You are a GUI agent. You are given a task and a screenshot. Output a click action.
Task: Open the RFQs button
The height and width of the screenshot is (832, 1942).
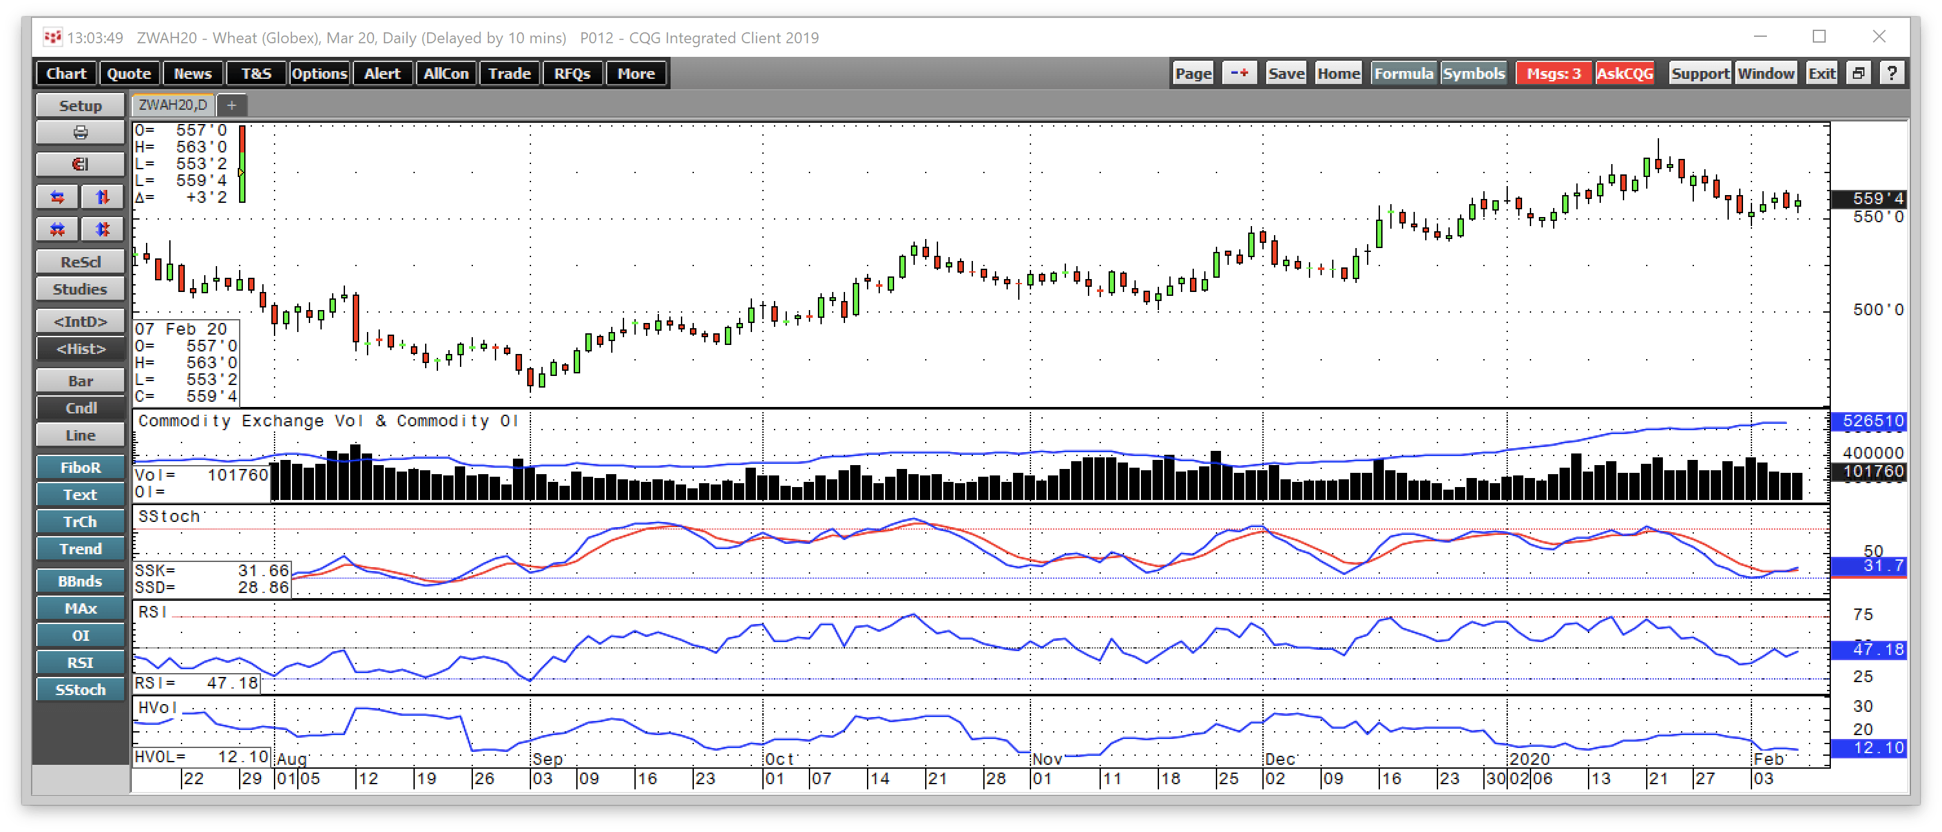click(572, 74)
